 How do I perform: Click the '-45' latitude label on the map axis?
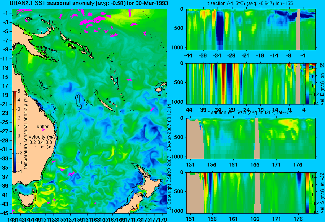point(5,213)
